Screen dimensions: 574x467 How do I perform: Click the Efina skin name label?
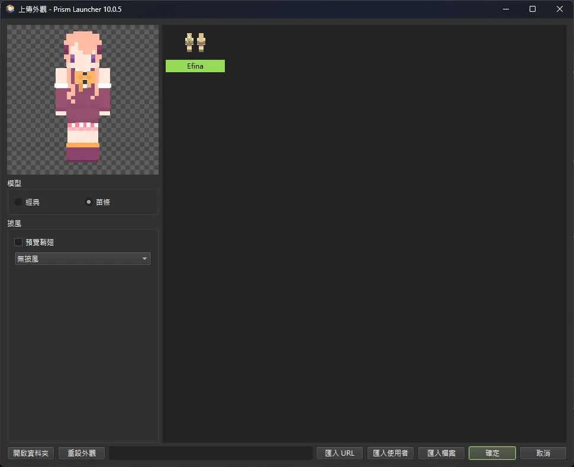click(x=195, y=66)
